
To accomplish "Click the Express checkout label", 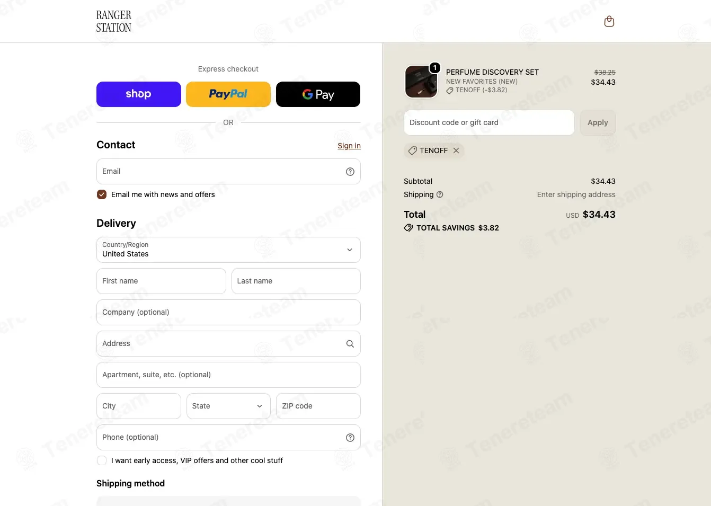I will point(228,69).
